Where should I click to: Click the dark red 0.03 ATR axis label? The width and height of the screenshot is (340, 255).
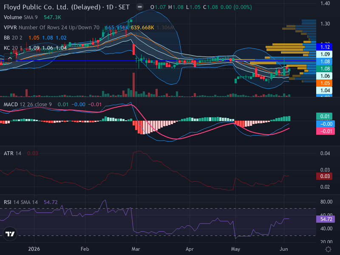point(325,176)
